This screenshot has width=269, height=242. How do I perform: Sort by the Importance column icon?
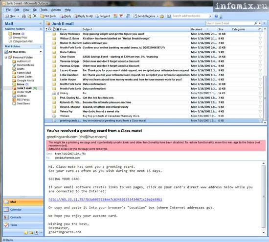tap(46, 29)
